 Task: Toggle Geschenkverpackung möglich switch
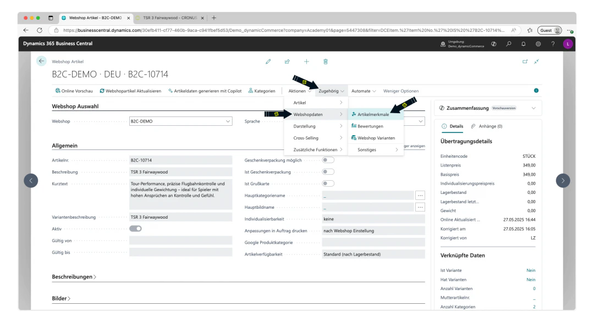point(328,160)
